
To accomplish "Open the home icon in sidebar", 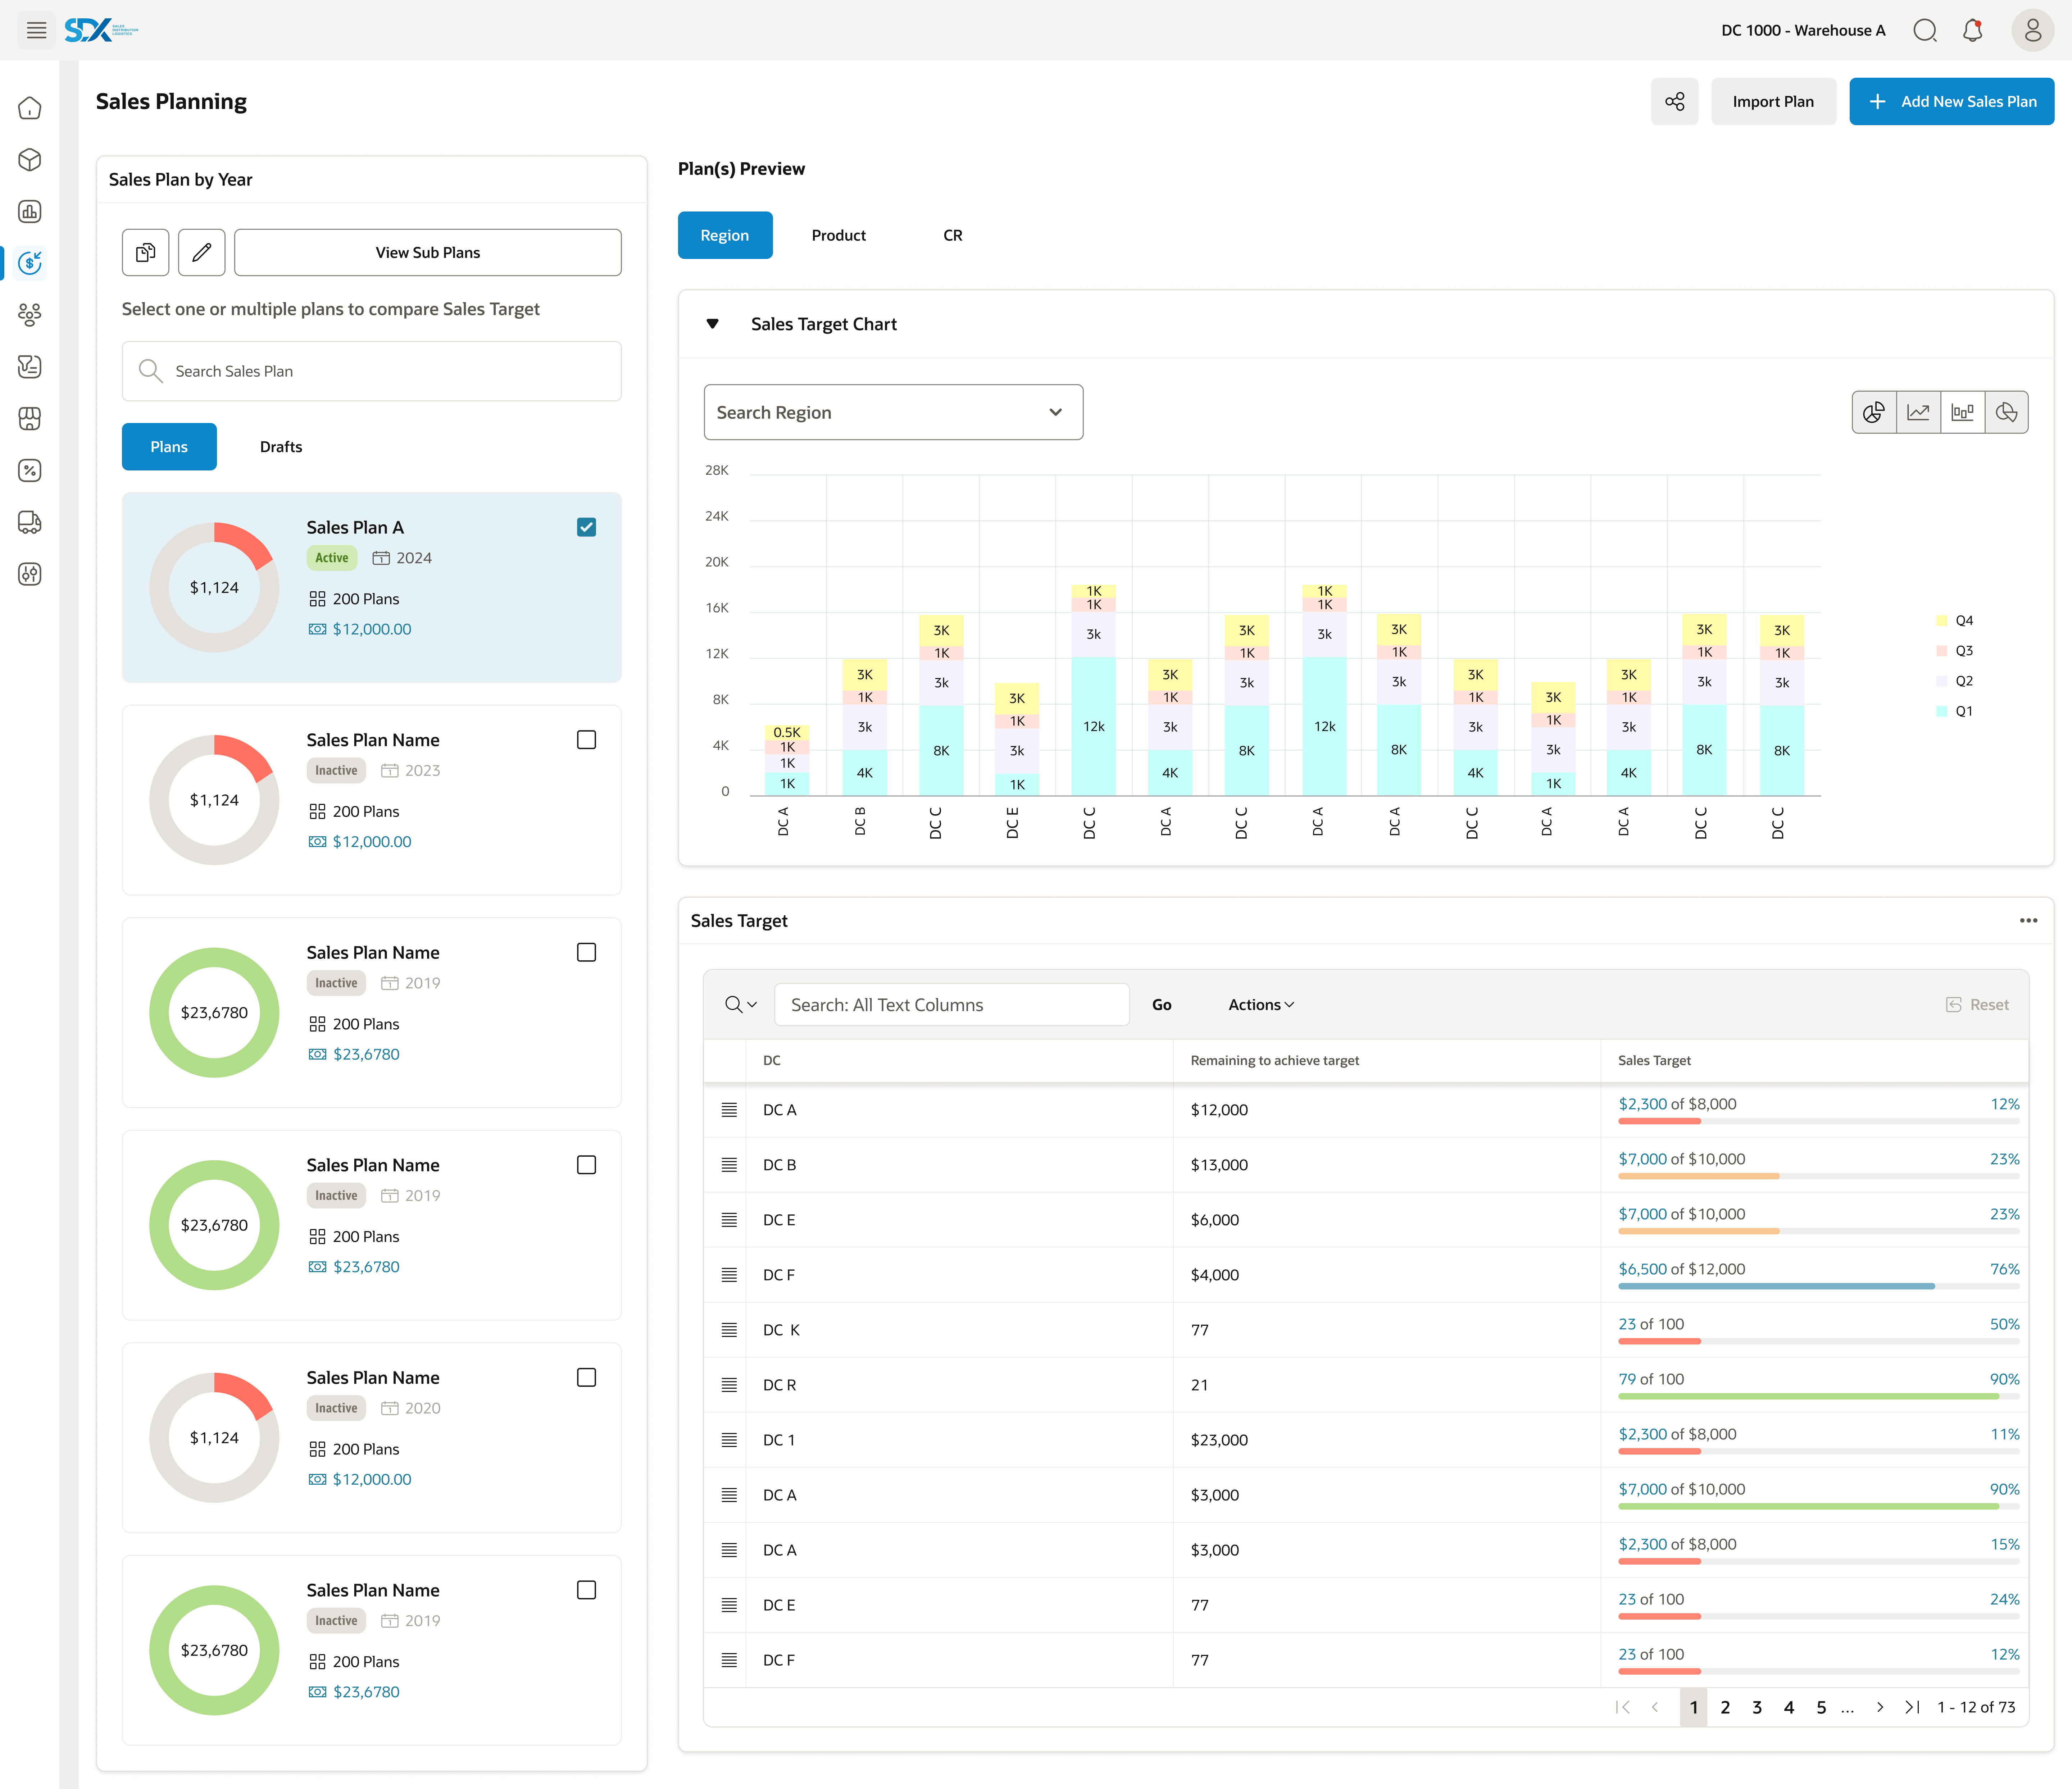I will [x=30, y=108].
